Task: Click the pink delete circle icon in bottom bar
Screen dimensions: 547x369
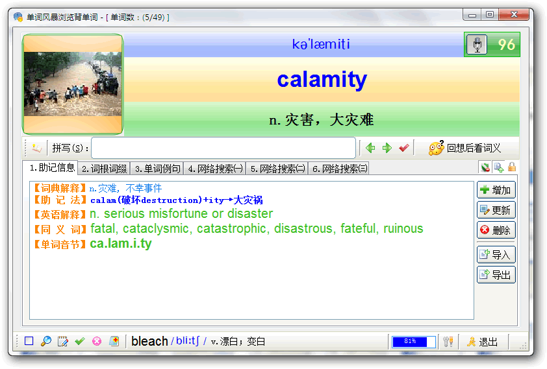Action: (x=97, y=341)
